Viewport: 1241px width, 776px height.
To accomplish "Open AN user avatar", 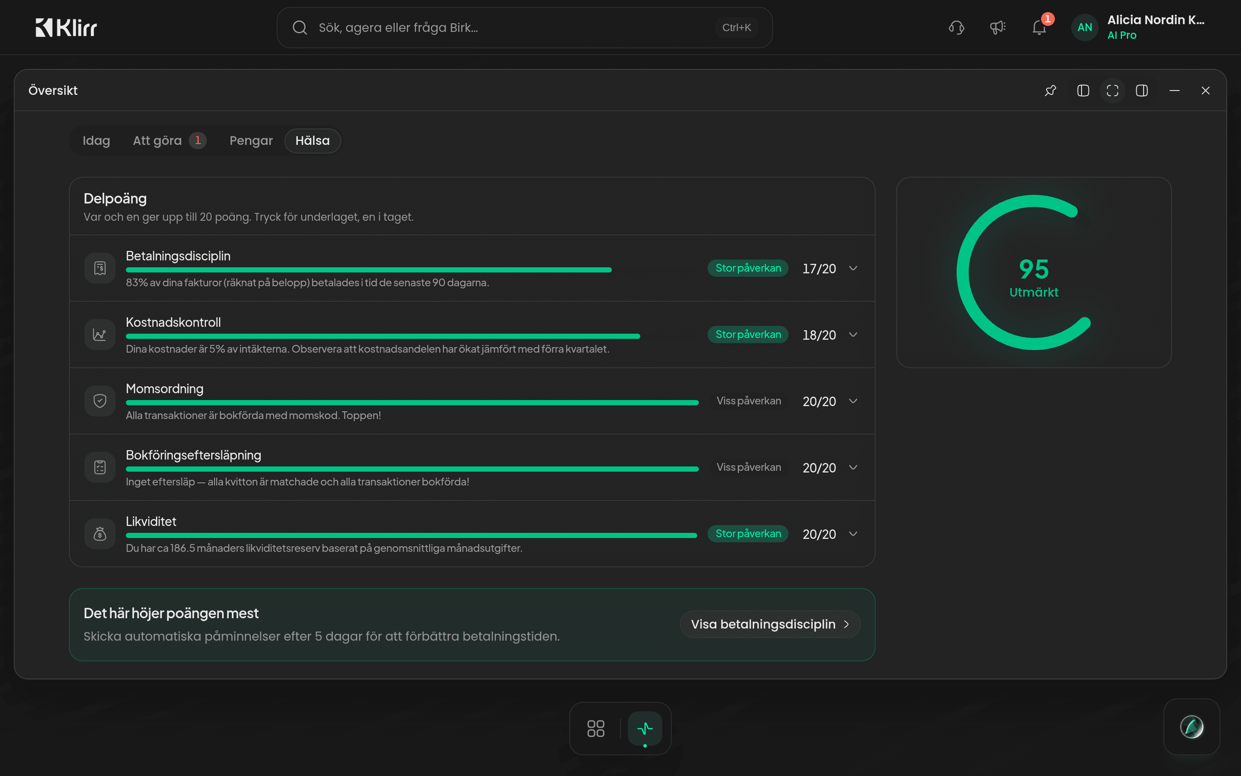I will point(1085,27).
